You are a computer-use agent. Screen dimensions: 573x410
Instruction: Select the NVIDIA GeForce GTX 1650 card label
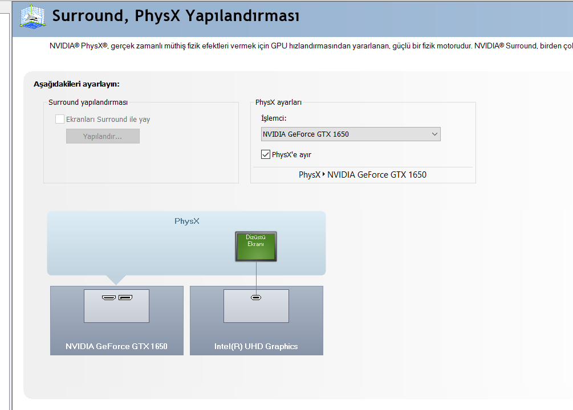click(x=116, y=346)
